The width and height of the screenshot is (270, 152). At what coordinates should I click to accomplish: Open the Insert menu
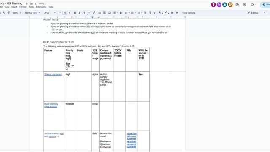point(14,7)
